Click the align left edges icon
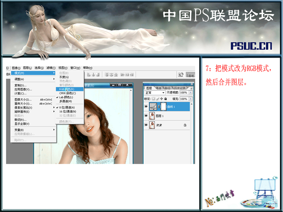Image resolution: width=283 pixels, height=212 pixels. (x=89, y=75)
